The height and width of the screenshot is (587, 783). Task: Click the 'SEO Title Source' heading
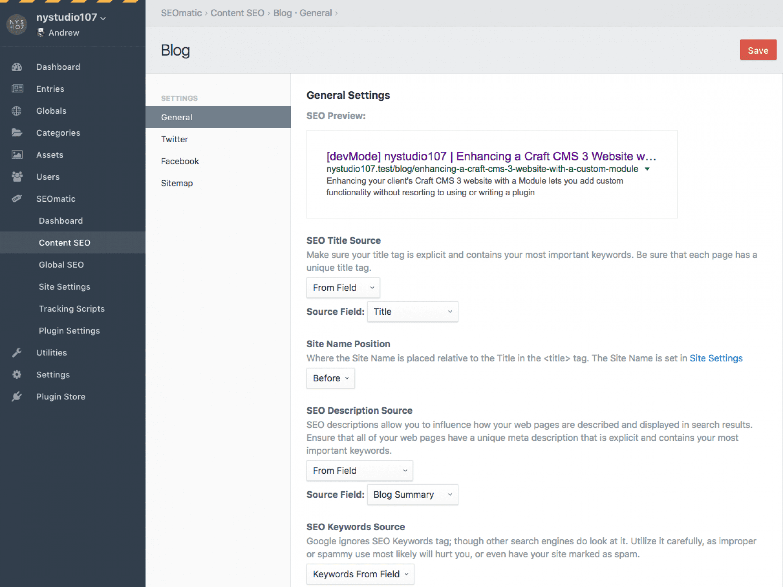pos(343,240)
